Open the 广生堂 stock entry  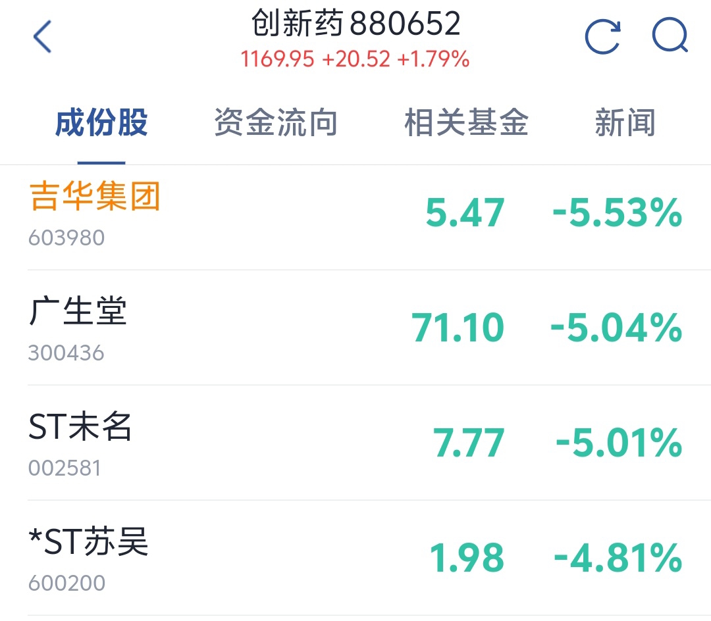tap(355, 328)
